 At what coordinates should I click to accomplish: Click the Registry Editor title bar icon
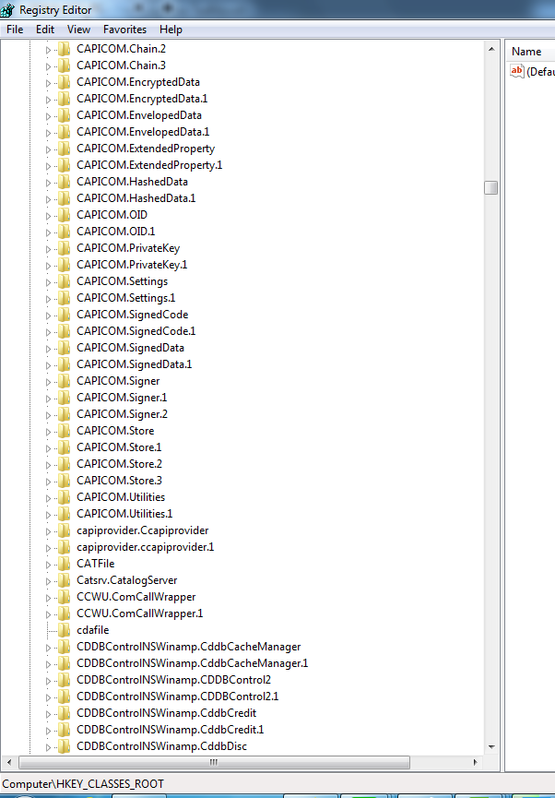point(7,9)
